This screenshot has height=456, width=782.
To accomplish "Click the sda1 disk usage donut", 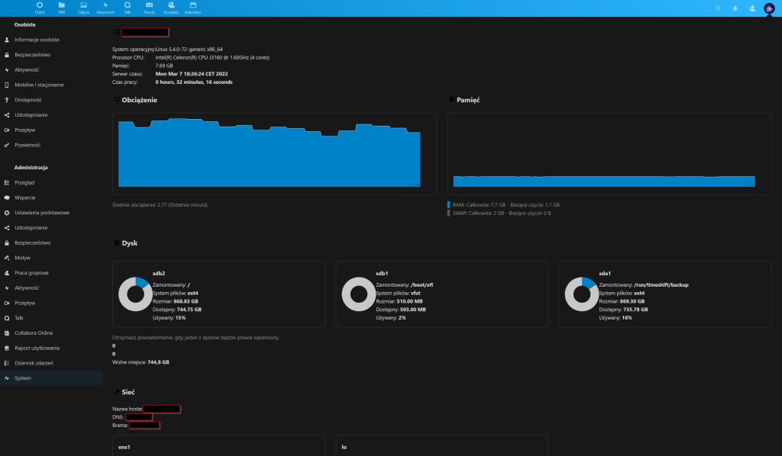I will click(x=581, y=294).
